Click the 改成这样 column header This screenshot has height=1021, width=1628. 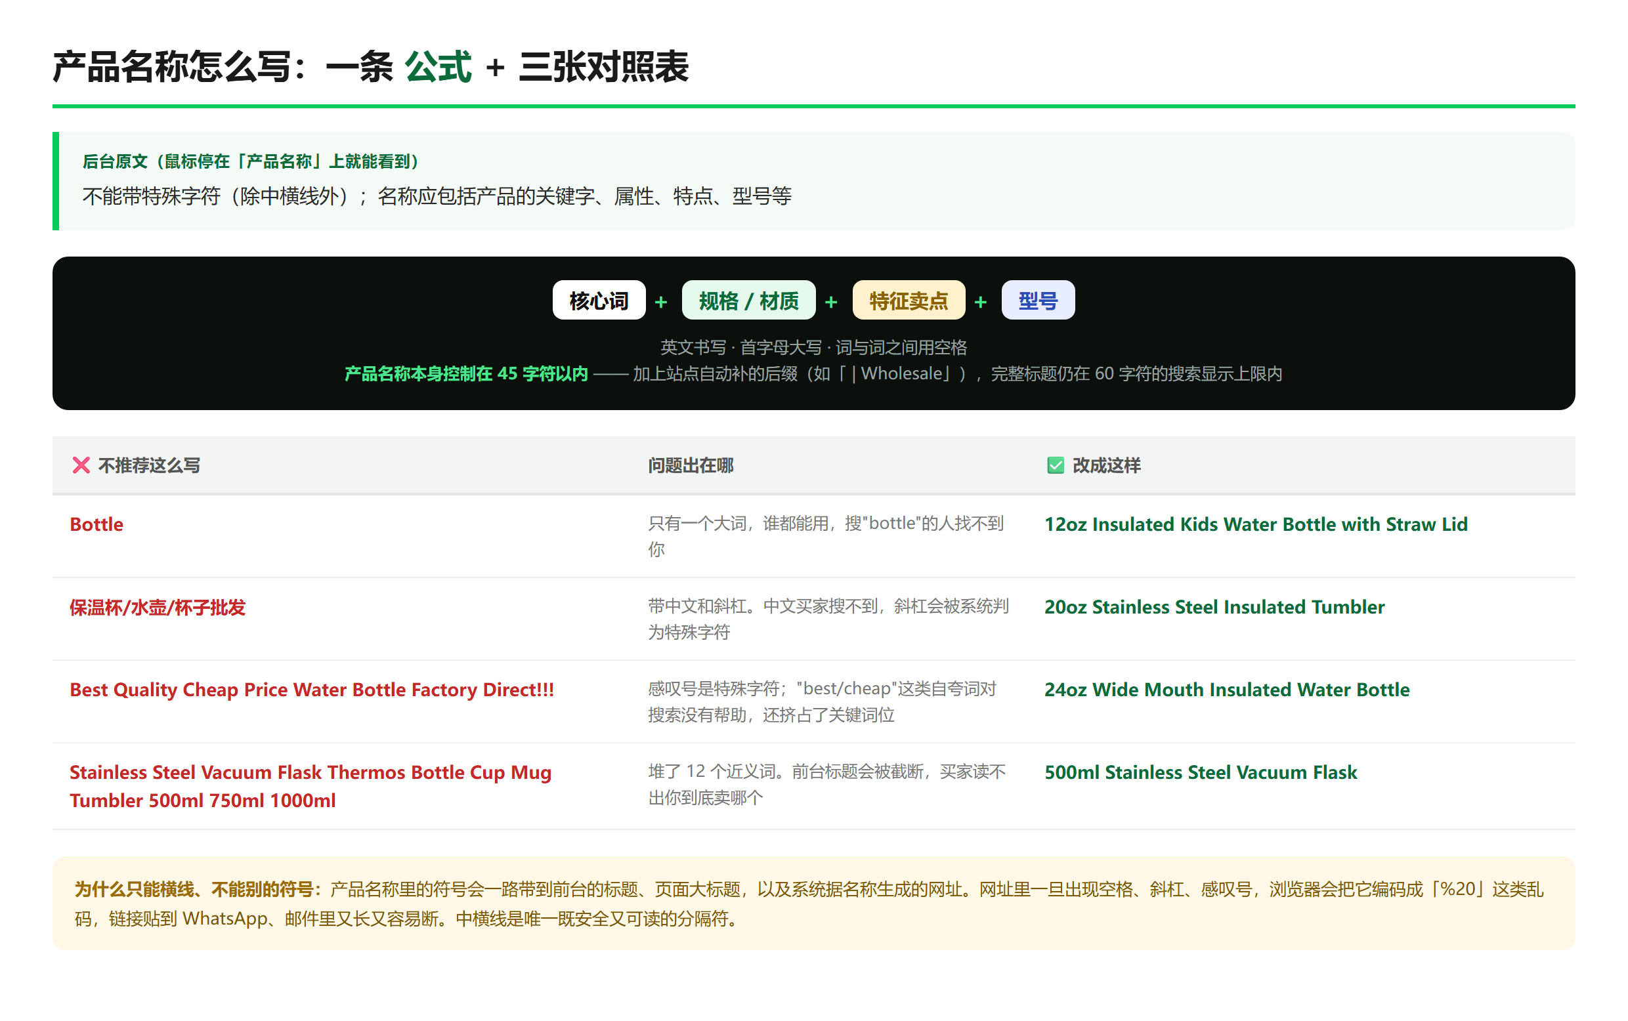tap(1106, 465)
